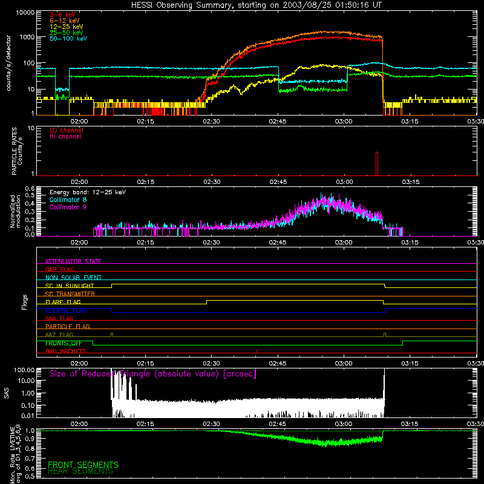484x484 pixels.
Task: Click the NON SOLAR EVENT flag label
Action: coord(73,278)
